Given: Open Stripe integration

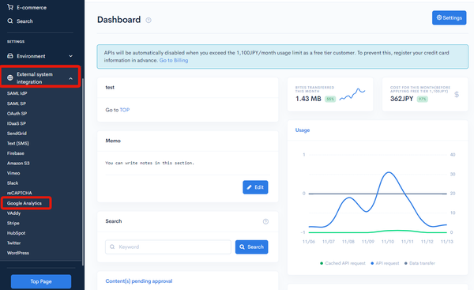Looking at the screenshot, I should [13, 223].
